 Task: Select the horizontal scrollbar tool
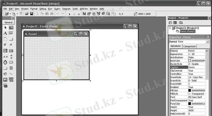point(5,56)
